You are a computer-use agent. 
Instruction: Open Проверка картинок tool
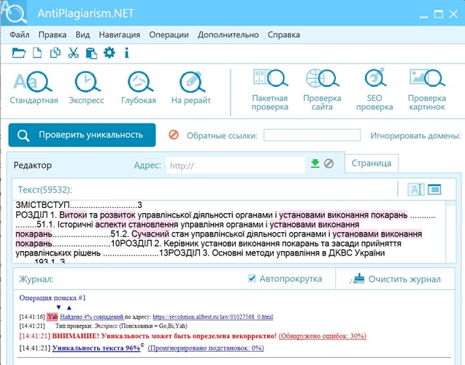(x=427, y=90)
